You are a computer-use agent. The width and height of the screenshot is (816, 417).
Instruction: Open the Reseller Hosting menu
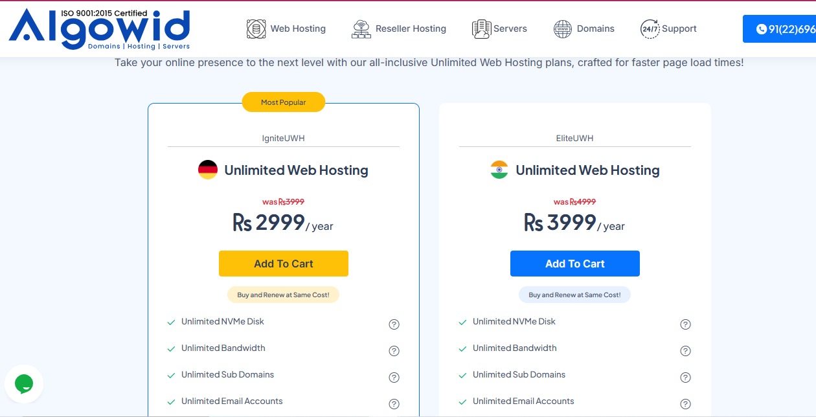pyautogui.click(x=411, y=29)
